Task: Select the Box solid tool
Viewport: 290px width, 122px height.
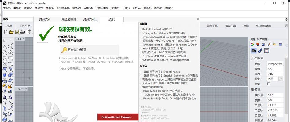Action: pos(5,75)
